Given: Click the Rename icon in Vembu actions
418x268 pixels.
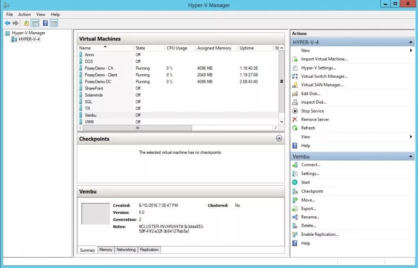Looking at the screenshot, I should (295, 217).
